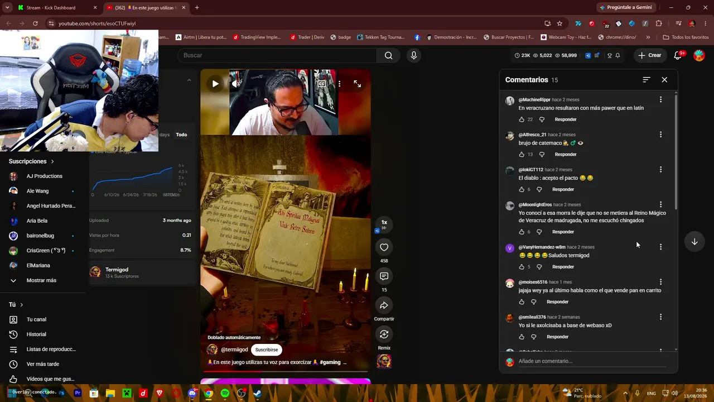Like the @MoonlightEros comment

[x=522, y=232]
